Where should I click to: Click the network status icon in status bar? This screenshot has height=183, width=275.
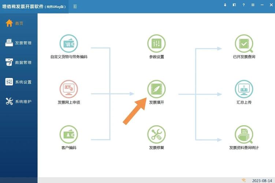point(244,180)
